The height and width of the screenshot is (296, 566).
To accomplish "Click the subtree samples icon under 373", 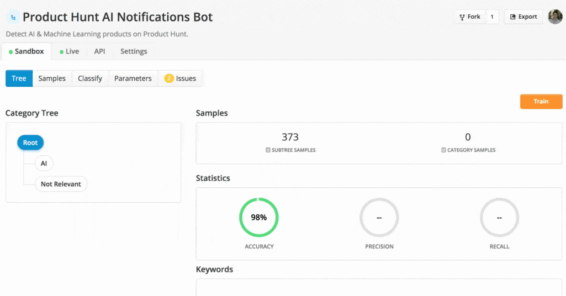I will pos(268,150).
